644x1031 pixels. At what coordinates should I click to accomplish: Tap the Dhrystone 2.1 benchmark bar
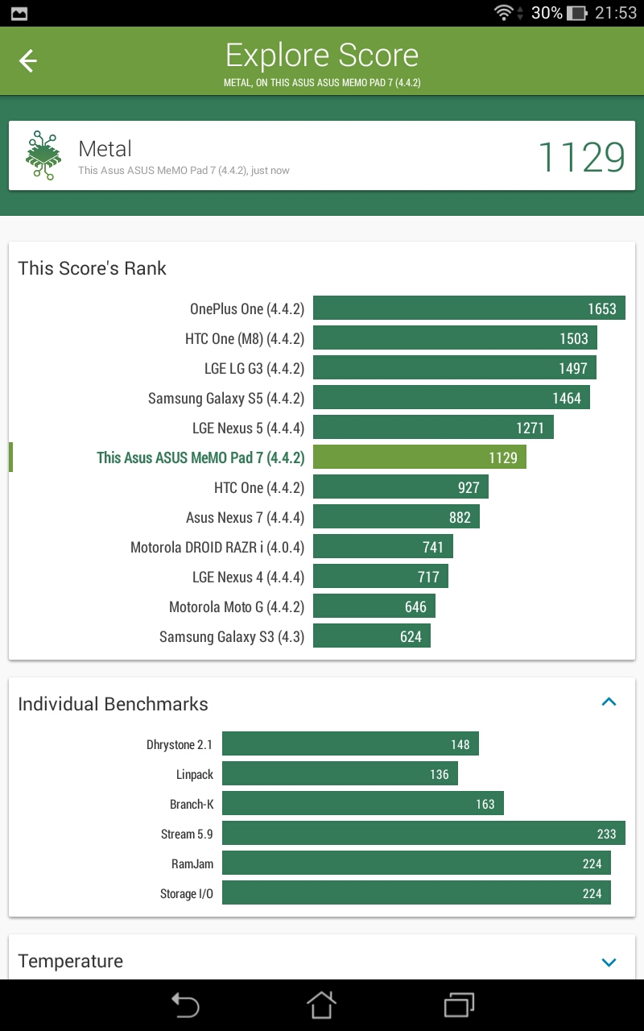(x=350, y=744)
